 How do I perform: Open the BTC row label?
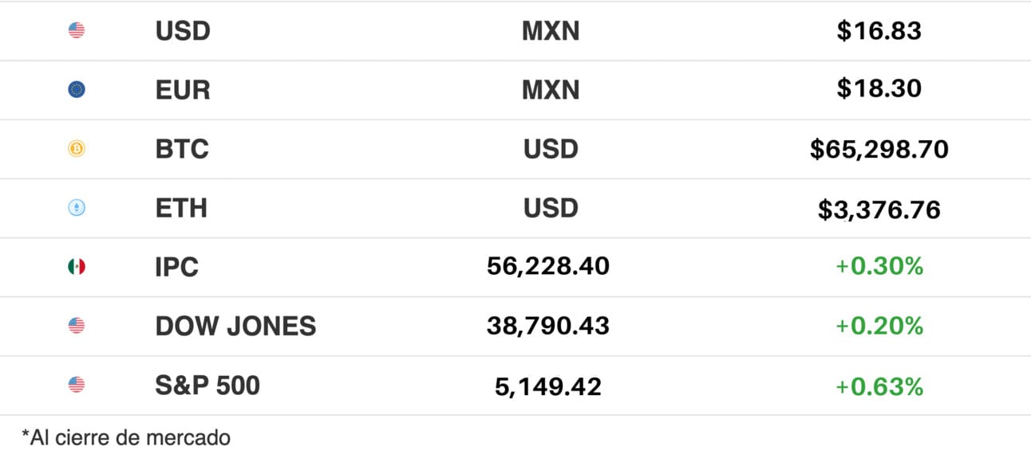pos(182,149)
